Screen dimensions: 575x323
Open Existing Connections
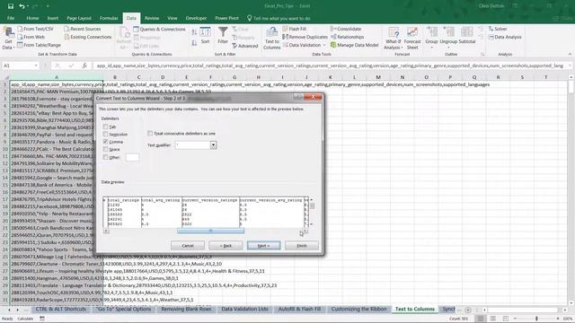[88, 37]
